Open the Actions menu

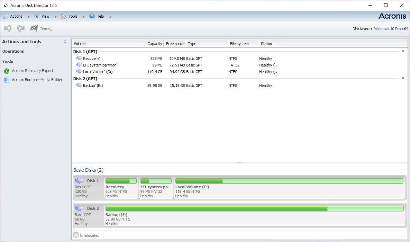[x=16, y=16]
